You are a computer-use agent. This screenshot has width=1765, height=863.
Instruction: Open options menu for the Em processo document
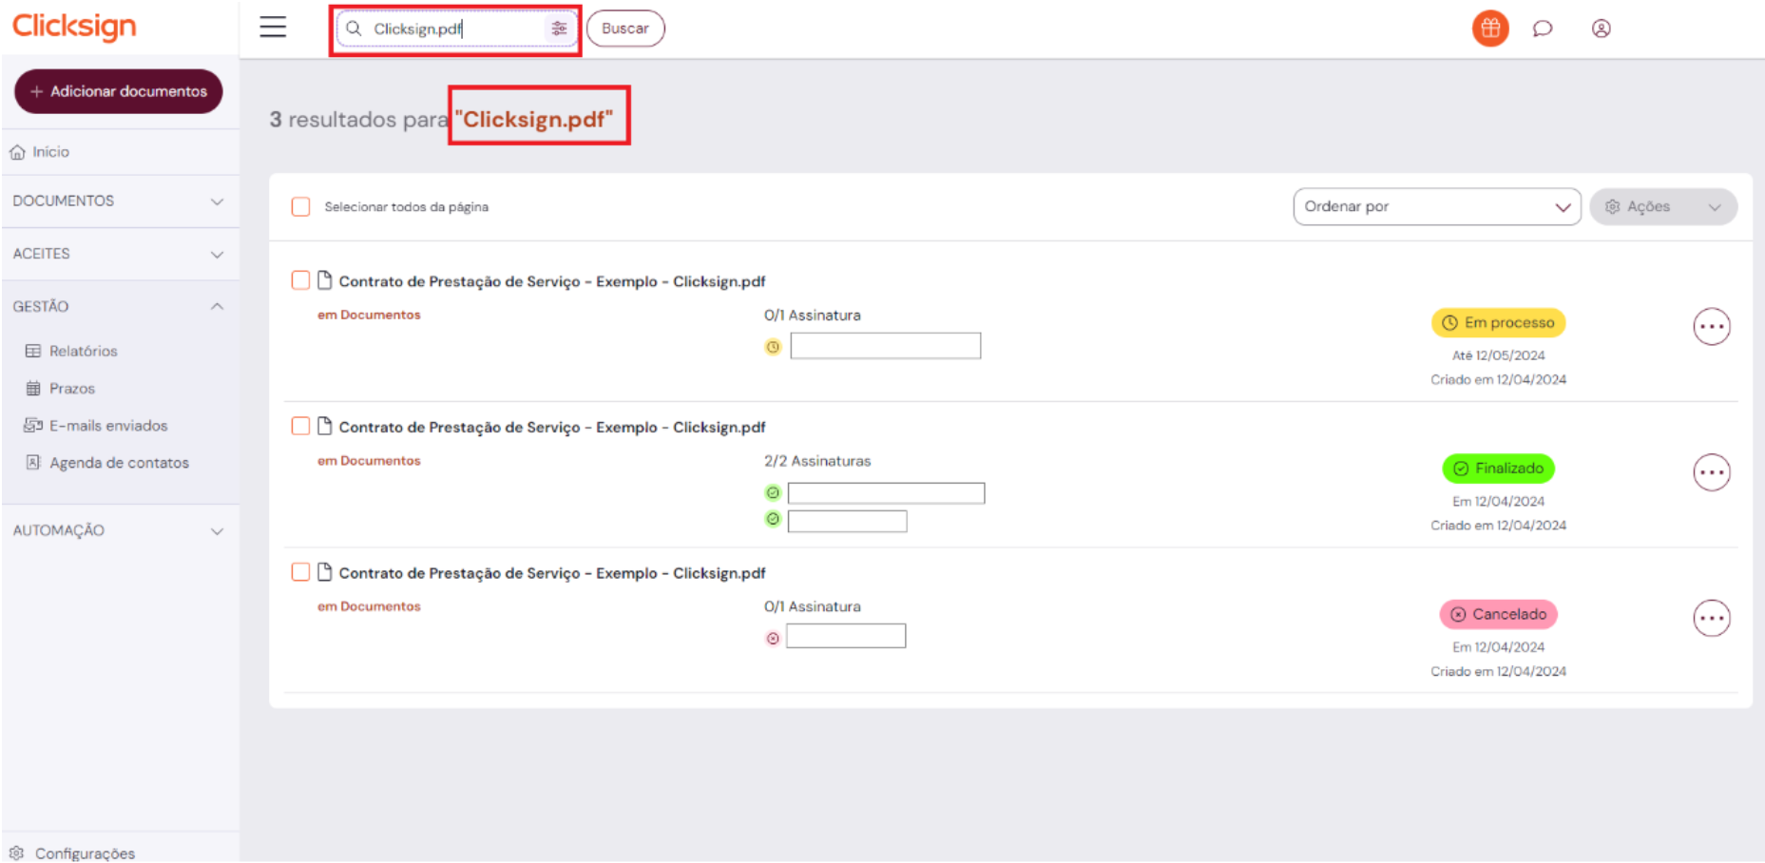click(1711, 327)
